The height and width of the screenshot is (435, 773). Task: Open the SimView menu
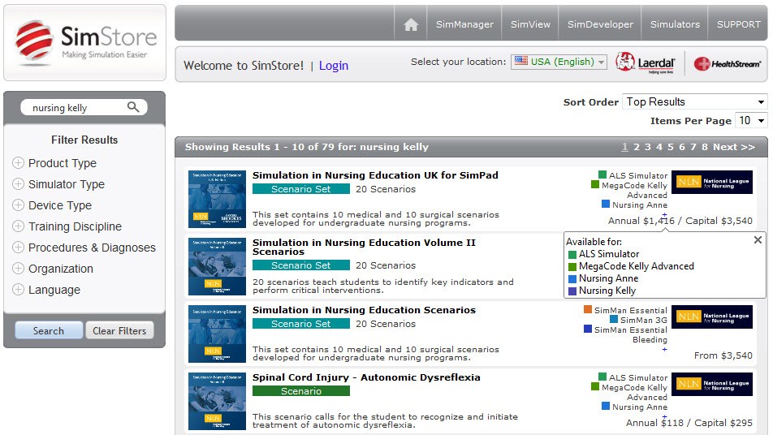(x=530, y=24)
